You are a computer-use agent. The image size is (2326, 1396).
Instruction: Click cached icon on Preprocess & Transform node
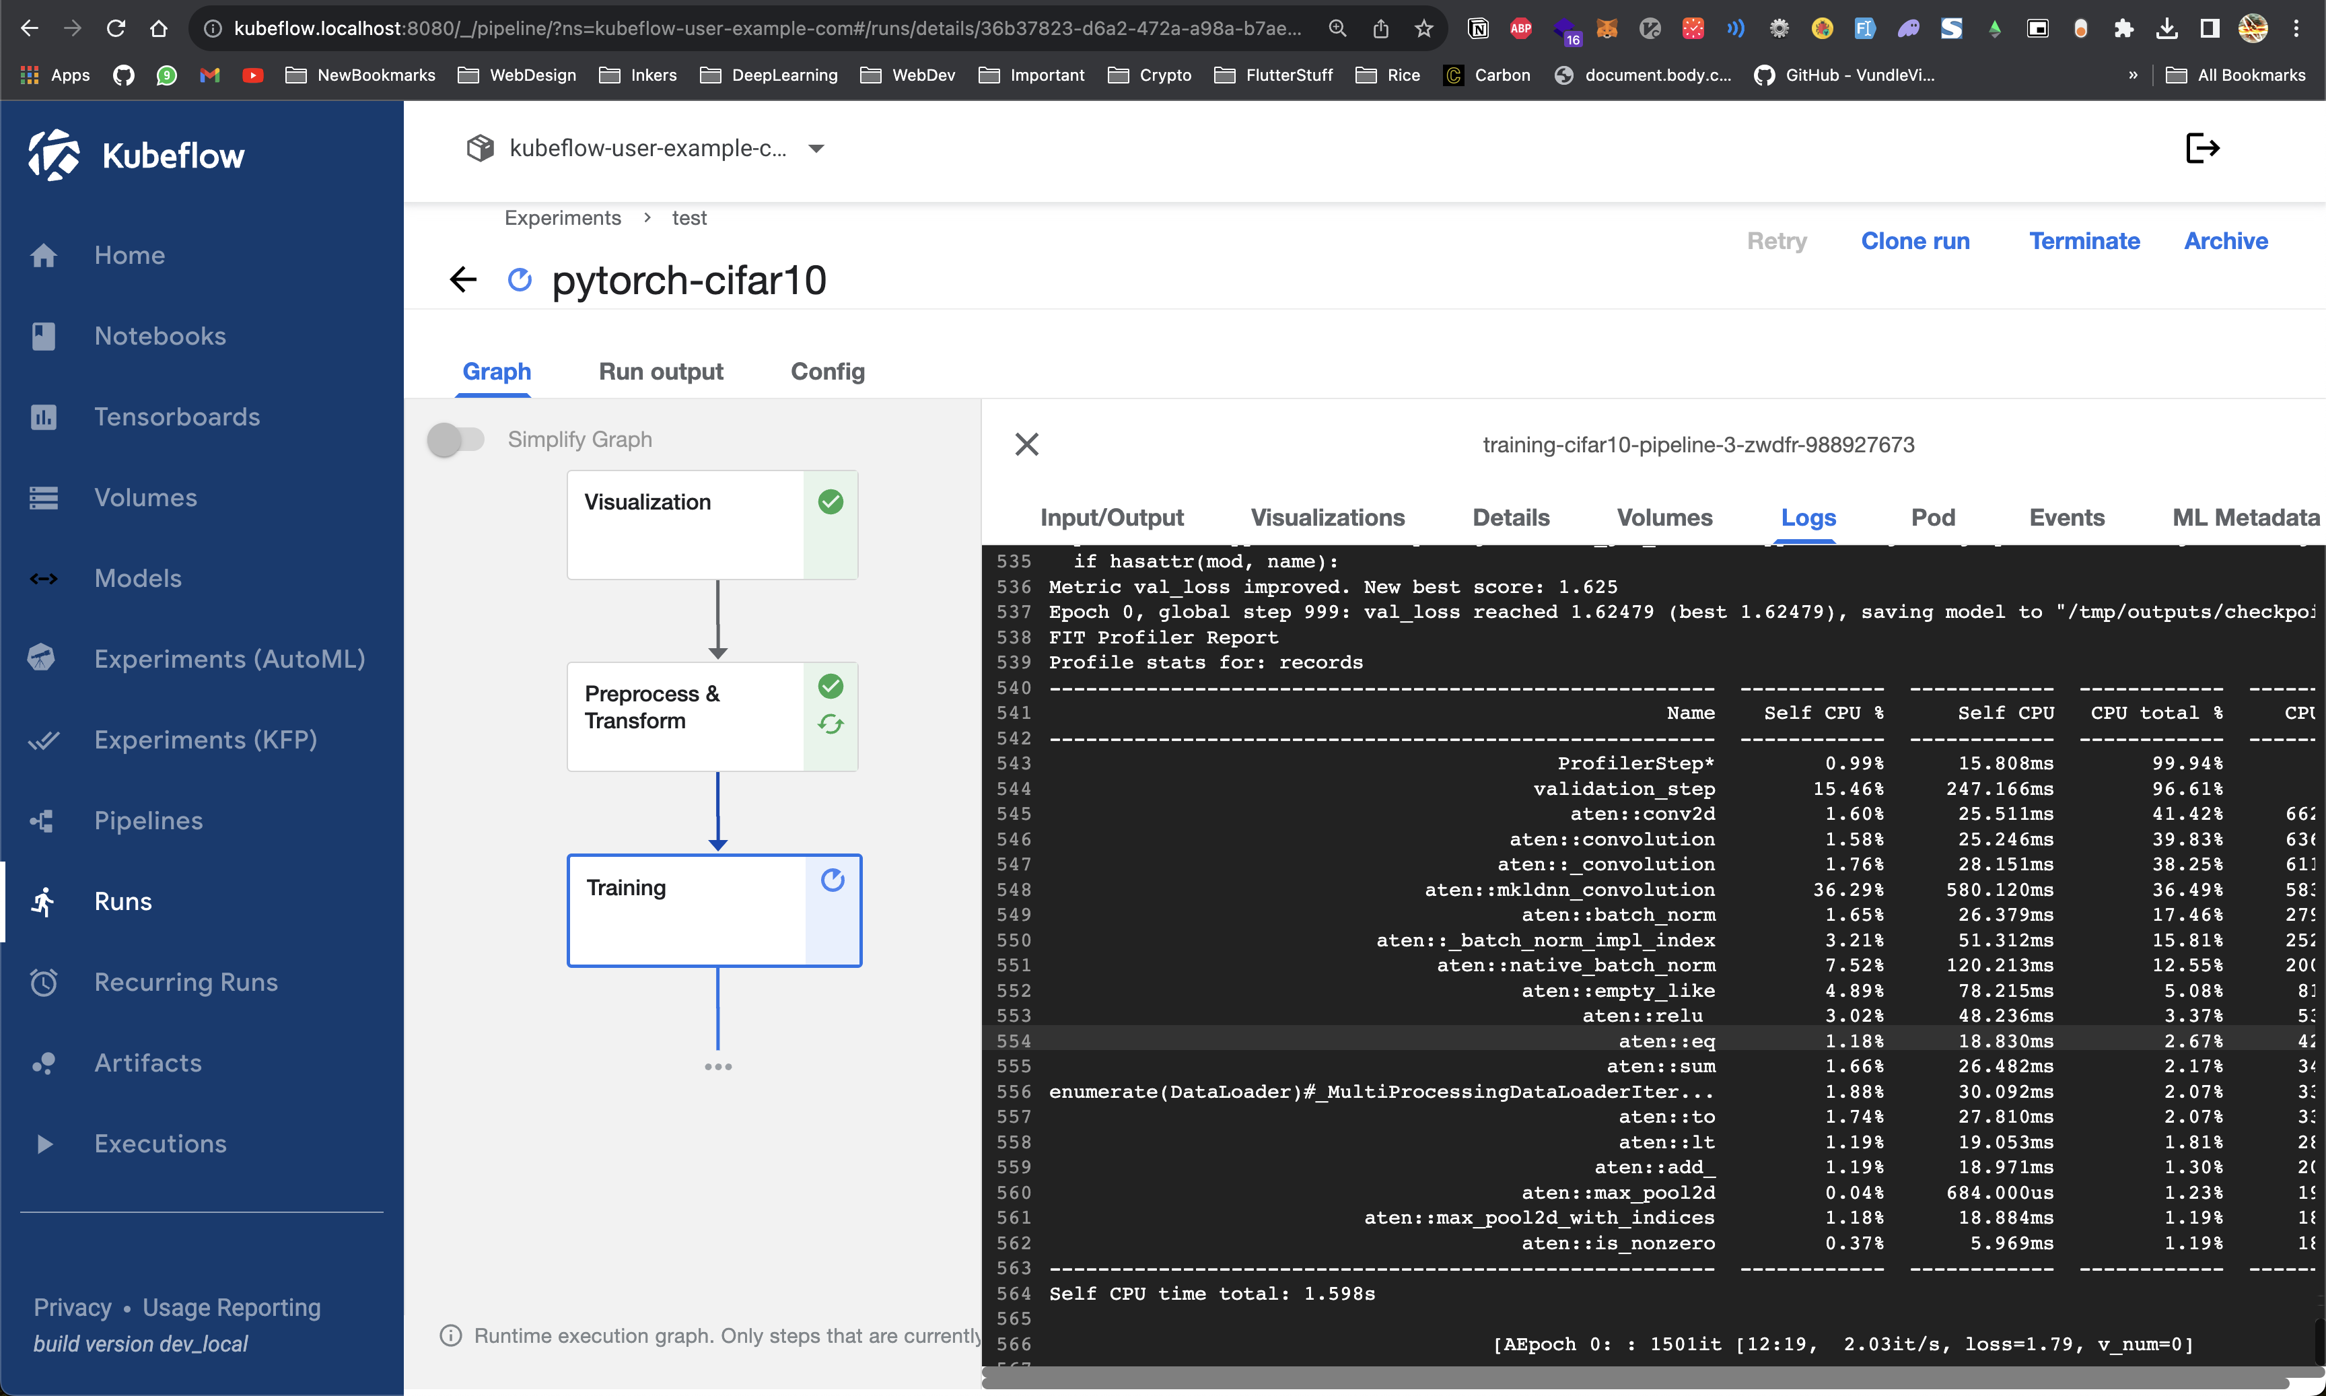(831, 724)
